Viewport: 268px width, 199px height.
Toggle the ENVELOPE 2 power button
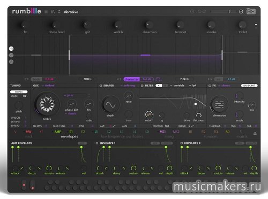click(182, 143)
